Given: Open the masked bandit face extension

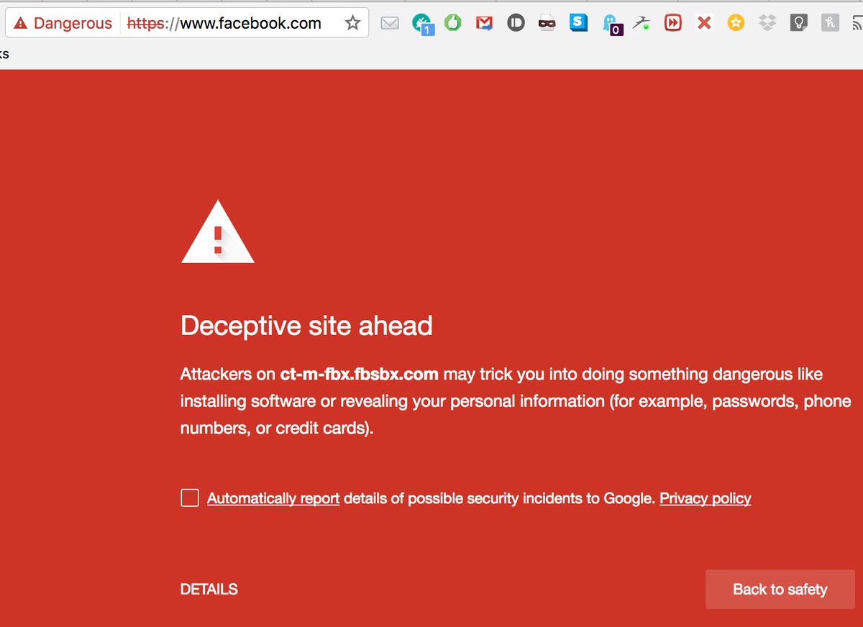Looking at the screenshot, I should click(547, 24).
